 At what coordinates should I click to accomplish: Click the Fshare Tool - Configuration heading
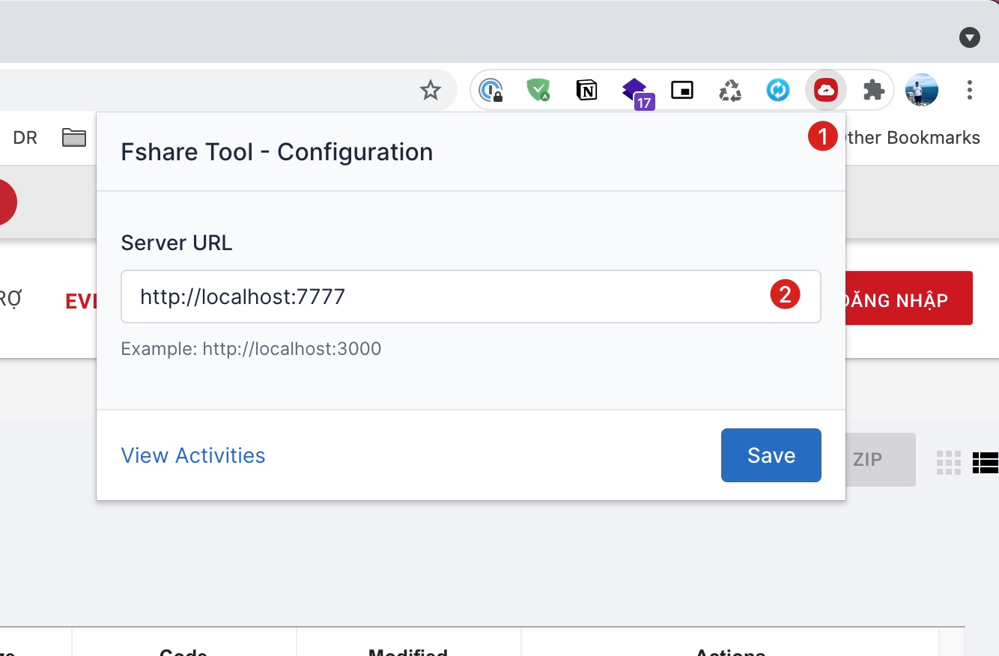277,152
